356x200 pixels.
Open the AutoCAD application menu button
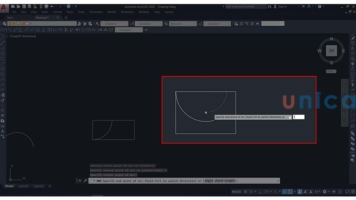click(4, 8)
